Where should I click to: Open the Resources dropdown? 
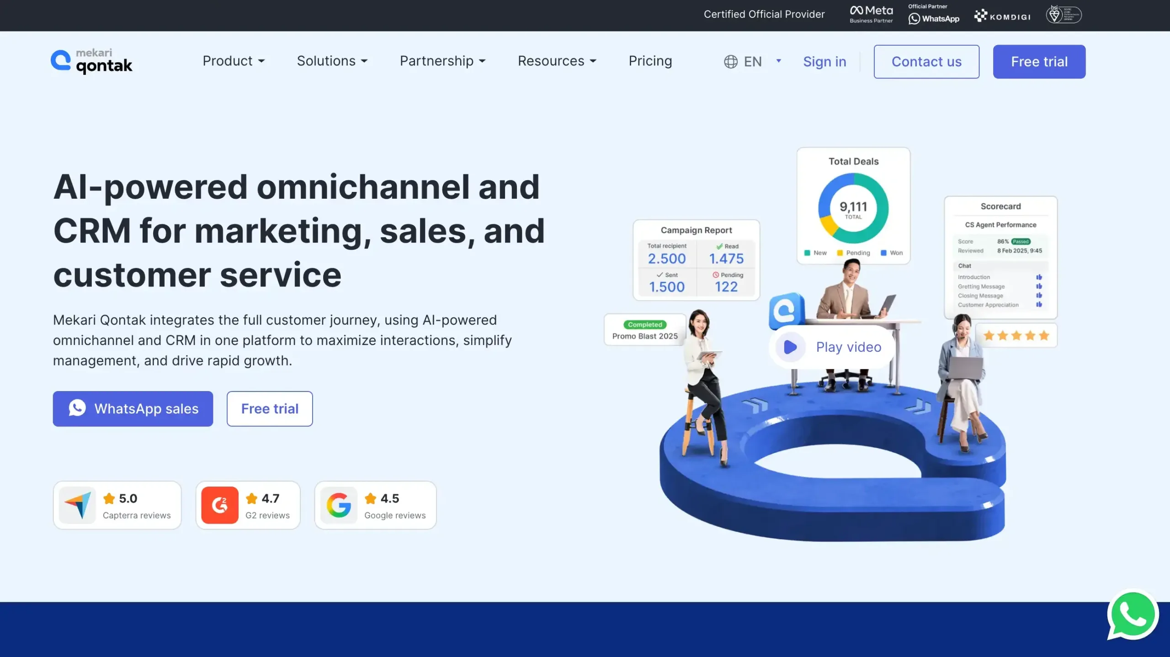(x=557, y=61)
